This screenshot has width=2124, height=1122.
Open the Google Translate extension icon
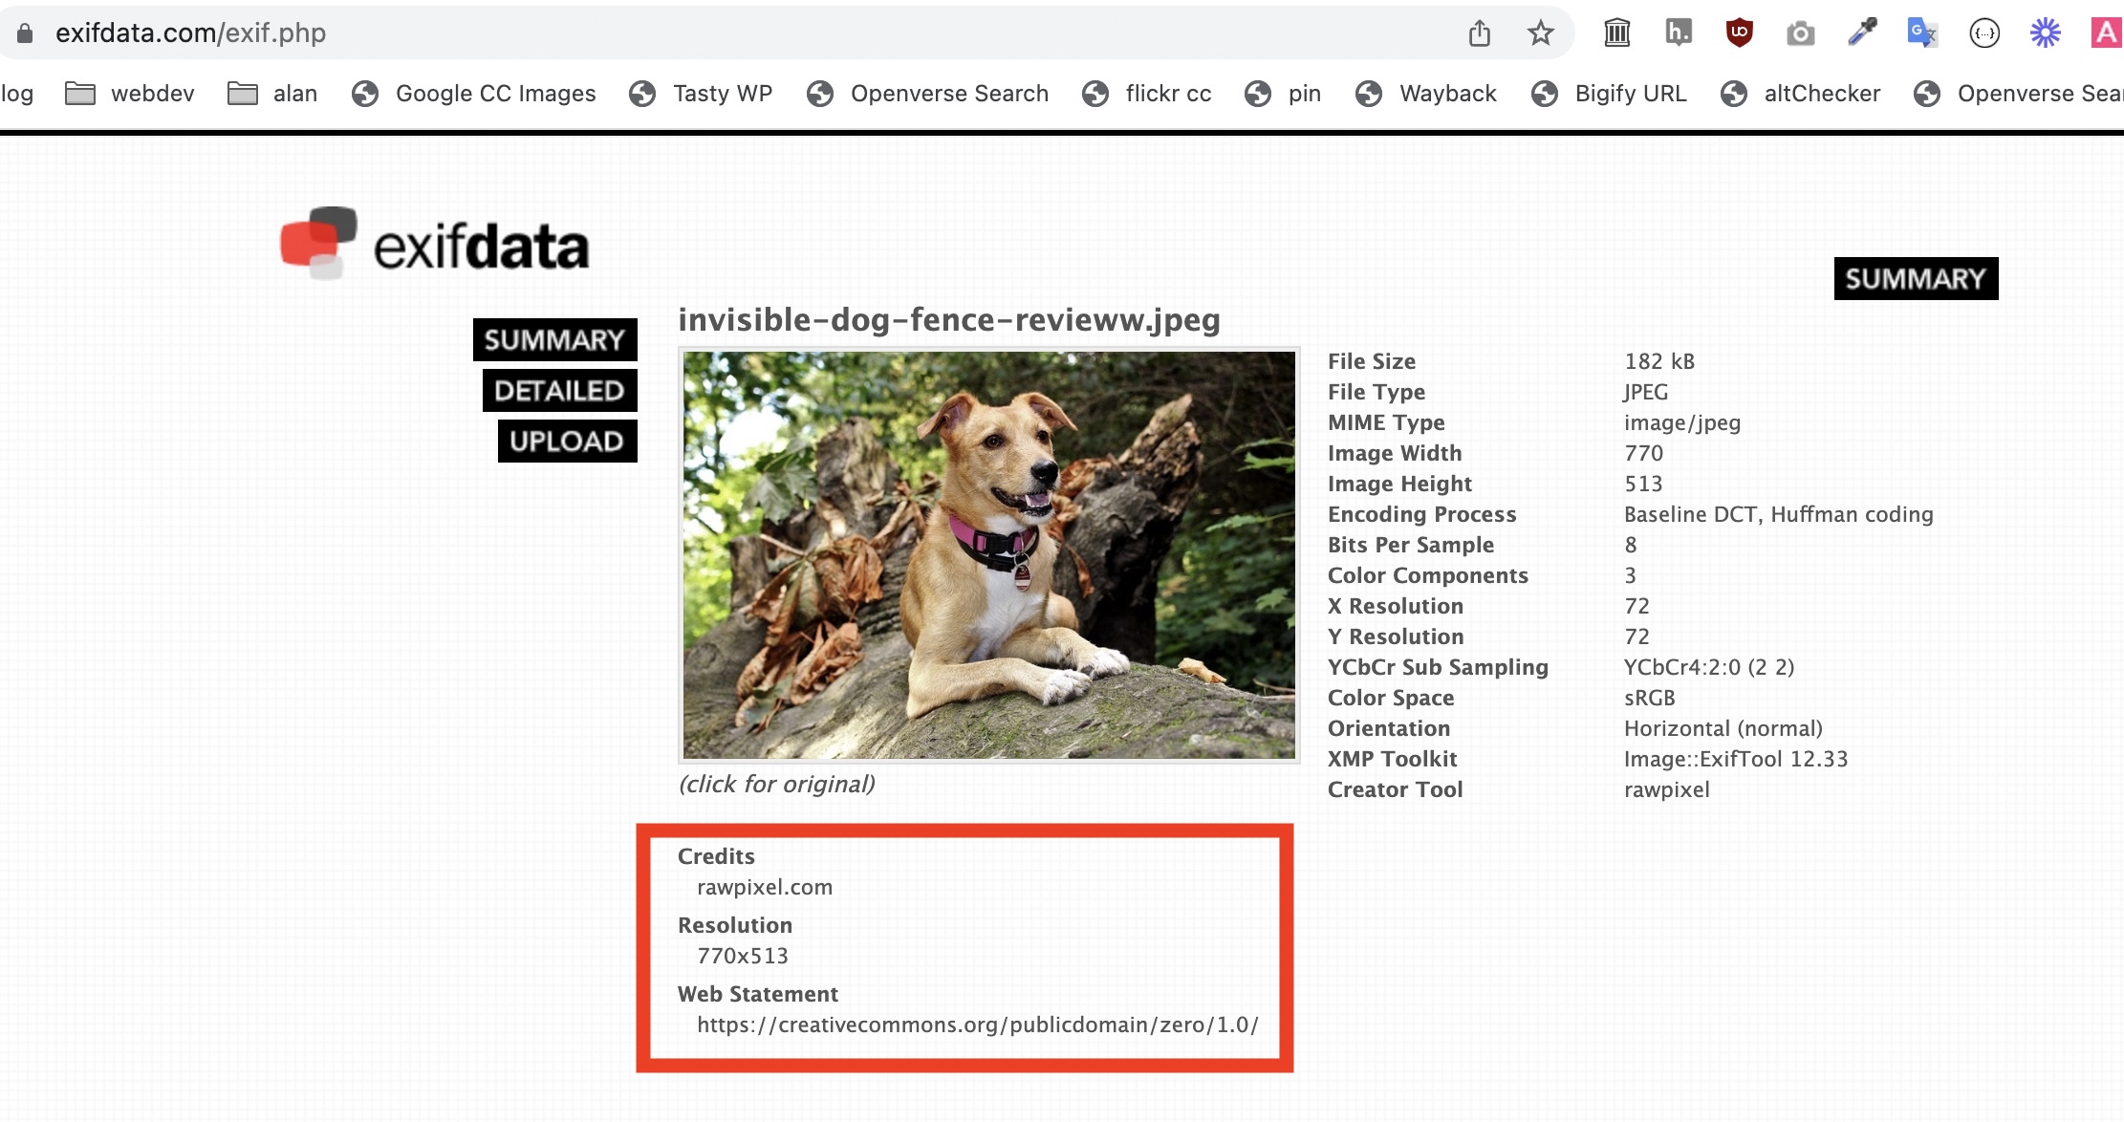coord(1921,33)
